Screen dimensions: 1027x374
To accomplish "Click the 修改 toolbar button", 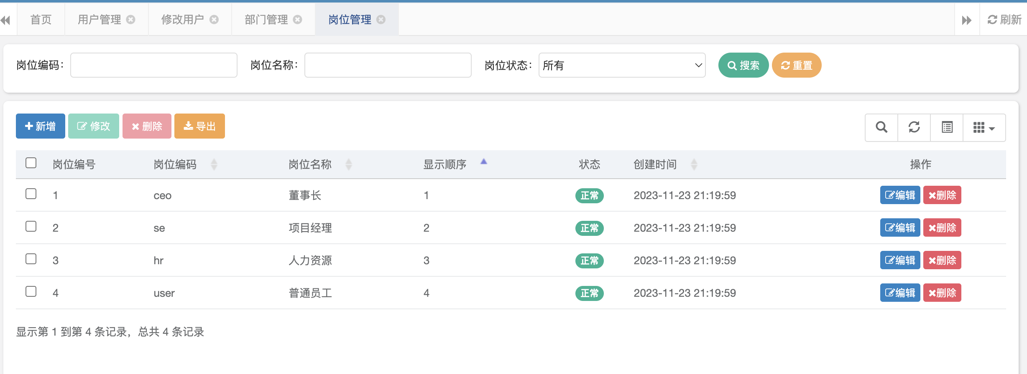I will [x=94, y=126].
